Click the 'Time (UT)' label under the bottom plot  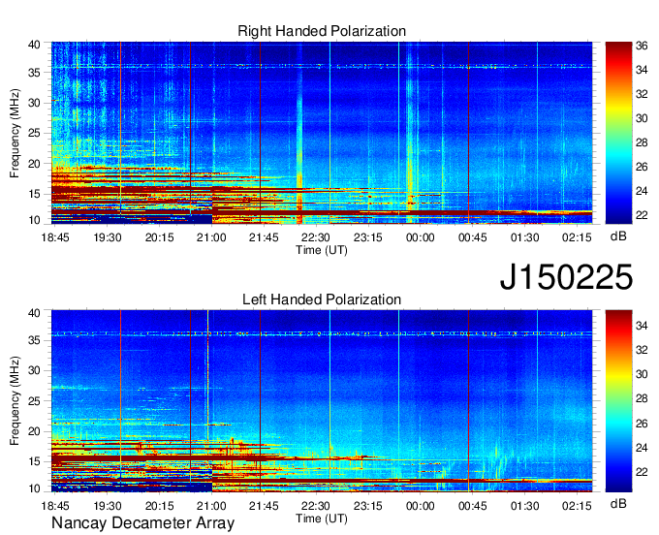[322, 519]
